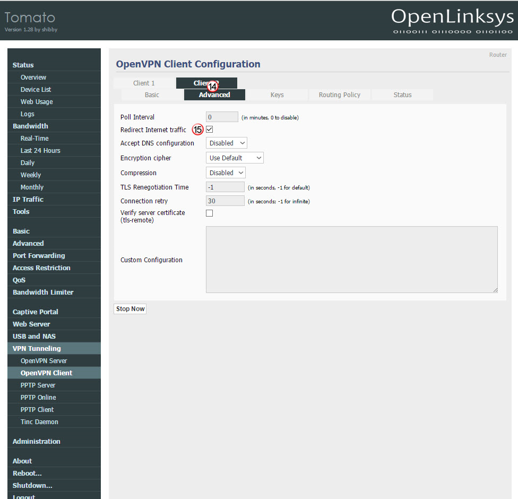The width and height of the screenshot is (518, 499).
Task: Open the Basic section in the sidebar
Action: (54, 231)
